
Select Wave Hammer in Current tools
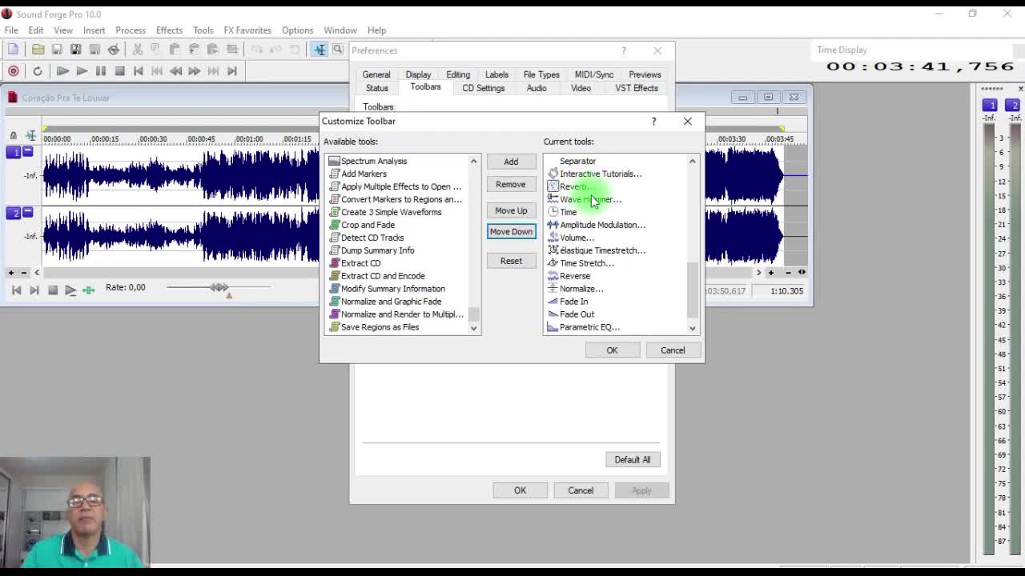click(585, 199)
